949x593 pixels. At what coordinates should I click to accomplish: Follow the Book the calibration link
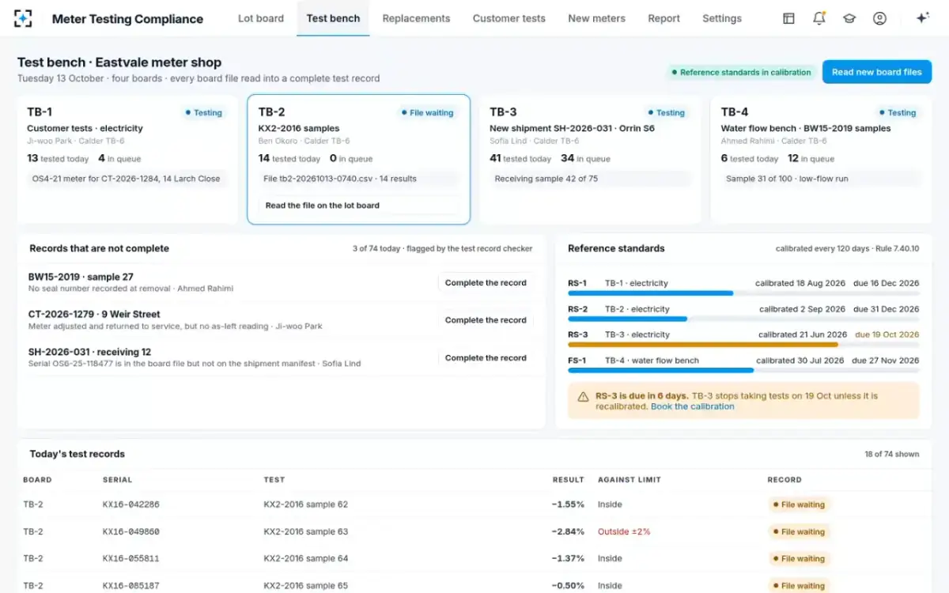point(692,406)
